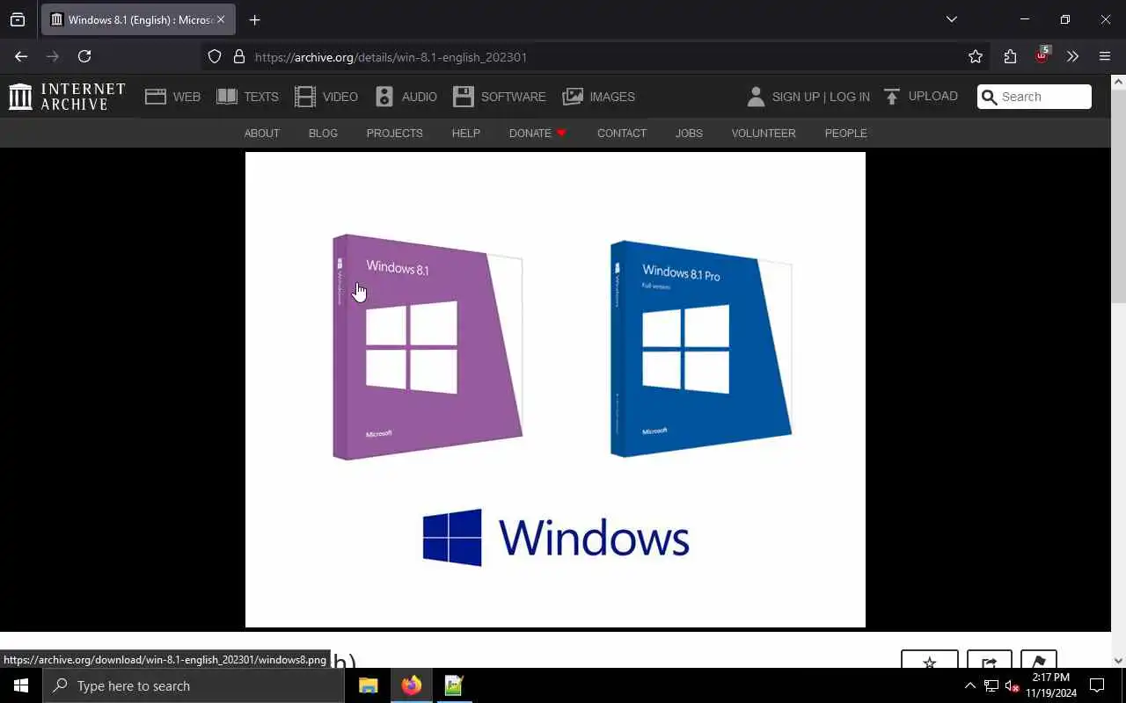
Task: Open Firefox View icon in the tab strip
Action: [x=18, y=19]
